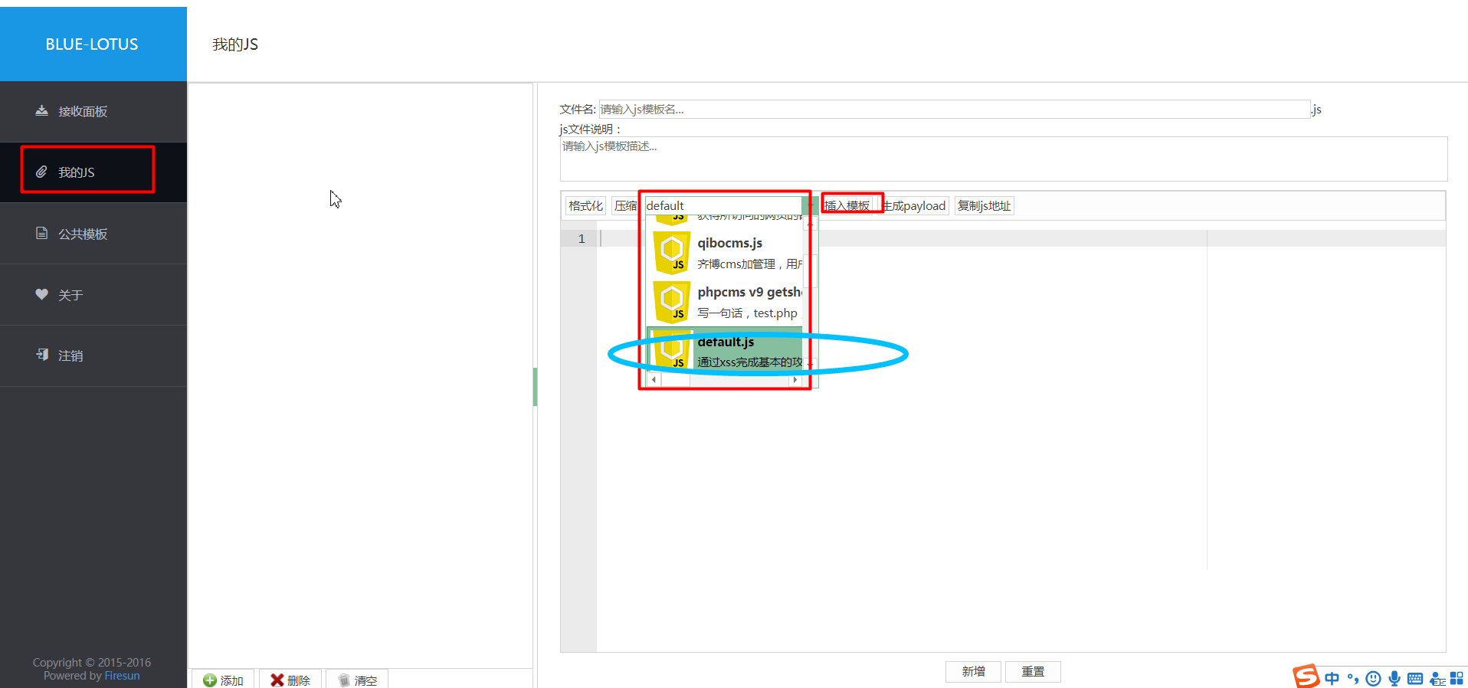This screenshot has height=688, width=1468.
Task: Click the 删除 button with red X
Action: 290,680
